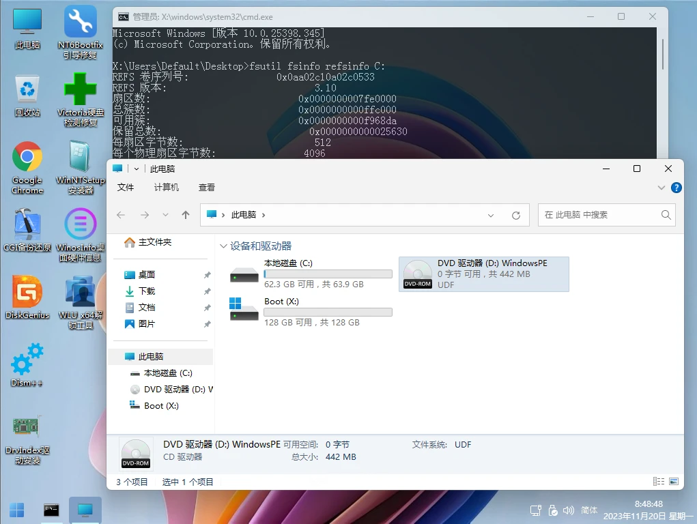This screenshot has width=697, height=524.
Task: Launch DrvIndex驱动安装 desktop icon
Action: 27,440
